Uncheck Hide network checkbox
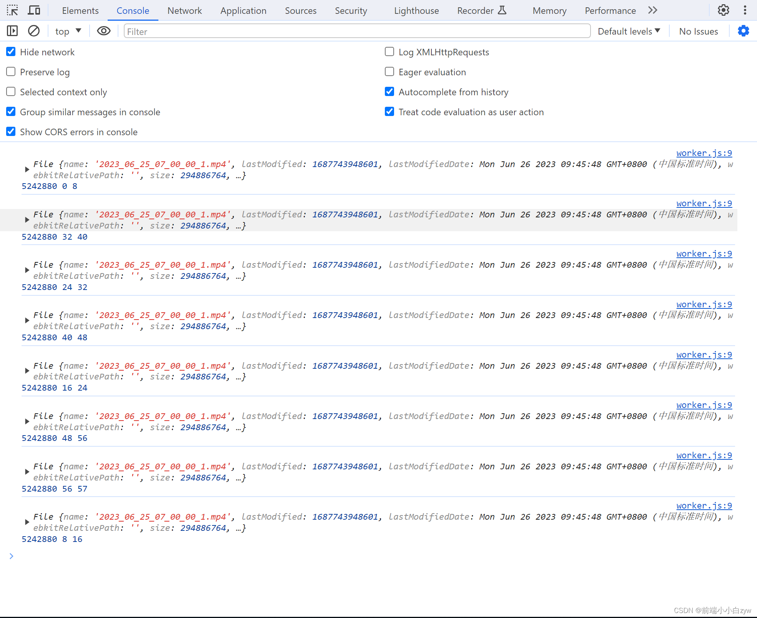Image resolution: width=757 pixels, height=618 pixels. coord(11,52)
